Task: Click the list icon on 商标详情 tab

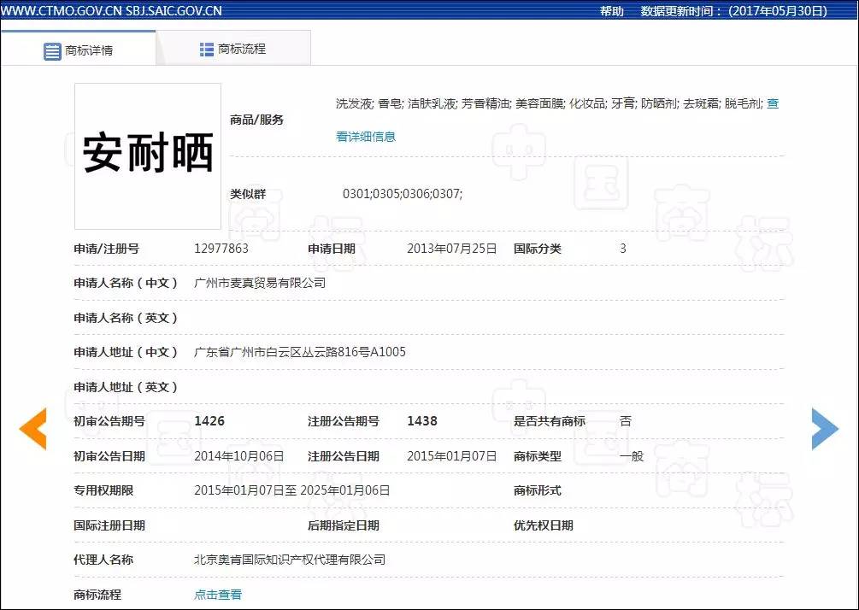Action: [x=51, y=48]
